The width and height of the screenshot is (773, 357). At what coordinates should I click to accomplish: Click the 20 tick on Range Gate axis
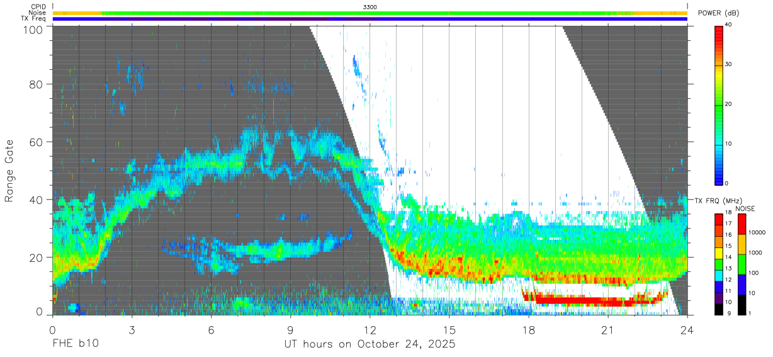coord(37,258)
